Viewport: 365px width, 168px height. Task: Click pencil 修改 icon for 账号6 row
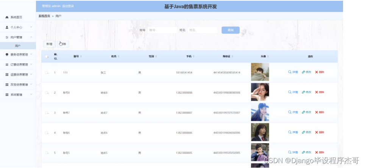[303, 132]
